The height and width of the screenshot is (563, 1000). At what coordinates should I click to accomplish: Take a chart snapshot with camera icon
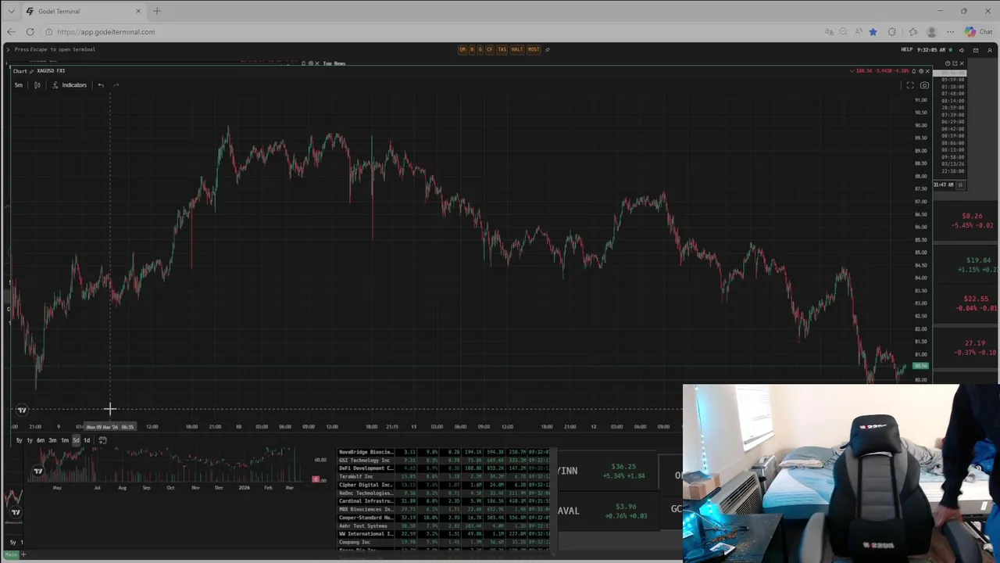point(924,84)
